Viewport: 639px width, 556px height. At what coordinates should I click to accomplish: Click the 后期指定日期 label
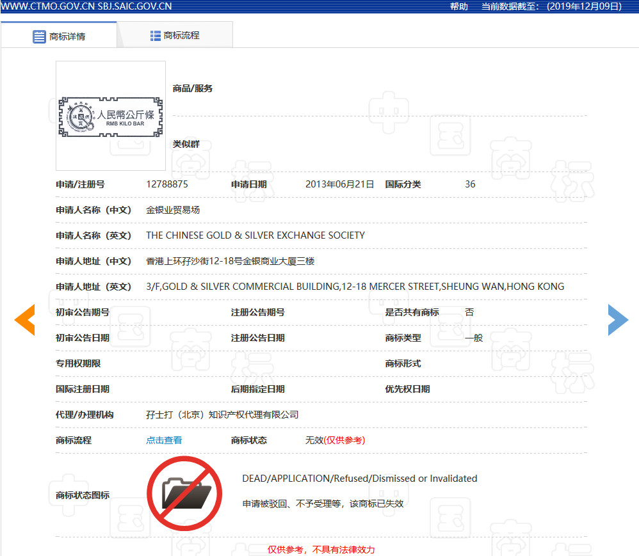pyautogui.click(x=257, y=389)
